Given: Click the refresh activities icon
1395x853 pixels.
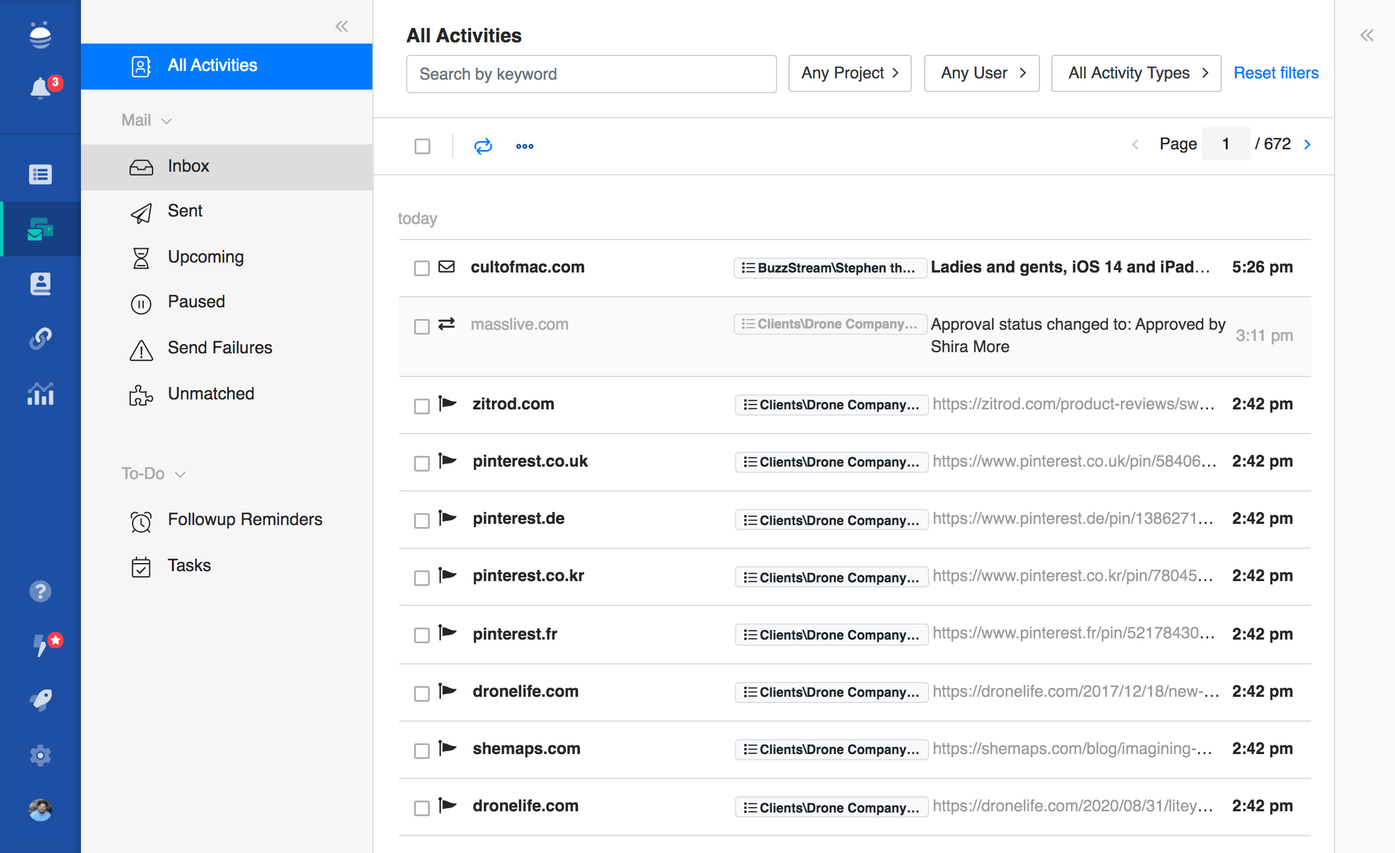Looking at the screenshot, I should (x=483, y=146).
